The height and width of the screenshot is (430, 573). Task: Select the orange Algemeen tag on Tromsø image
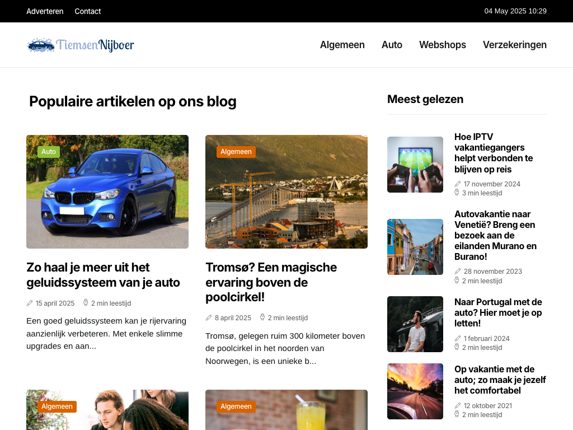(x=236, y=152)
